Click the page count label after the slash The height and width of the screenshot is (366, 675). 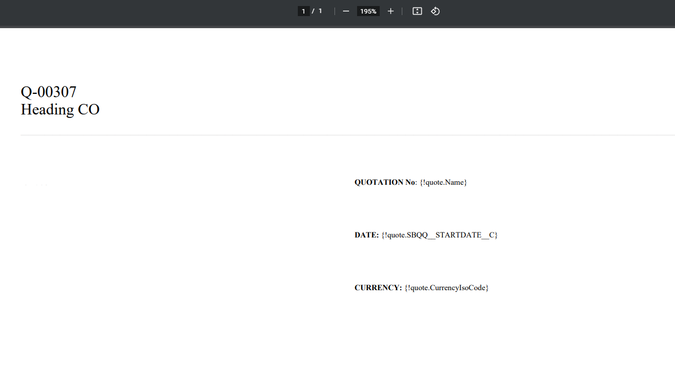pos(320,11)
